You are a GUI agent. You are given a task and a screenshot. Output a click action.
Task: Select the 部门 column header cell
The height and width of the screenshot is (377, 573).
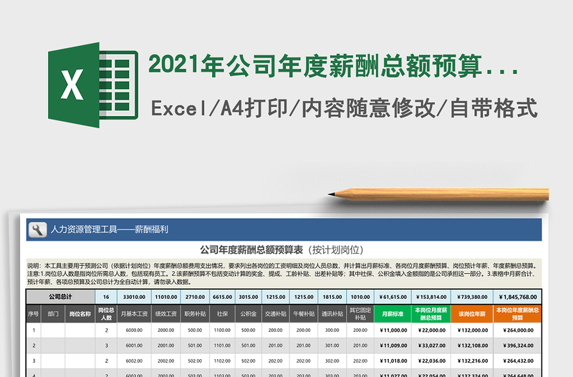click(x=54, y=314)
